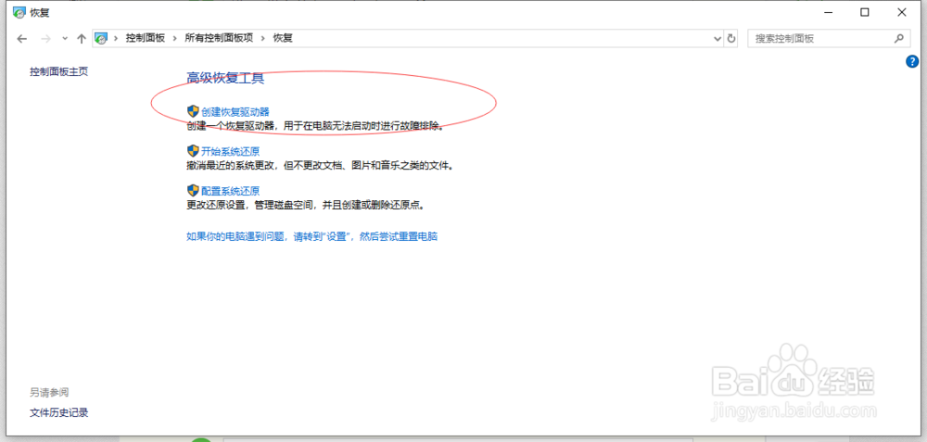Open 创建恢复驱动器 link
The width and height of the screenshot is (927, 442).
click(235, 111)
